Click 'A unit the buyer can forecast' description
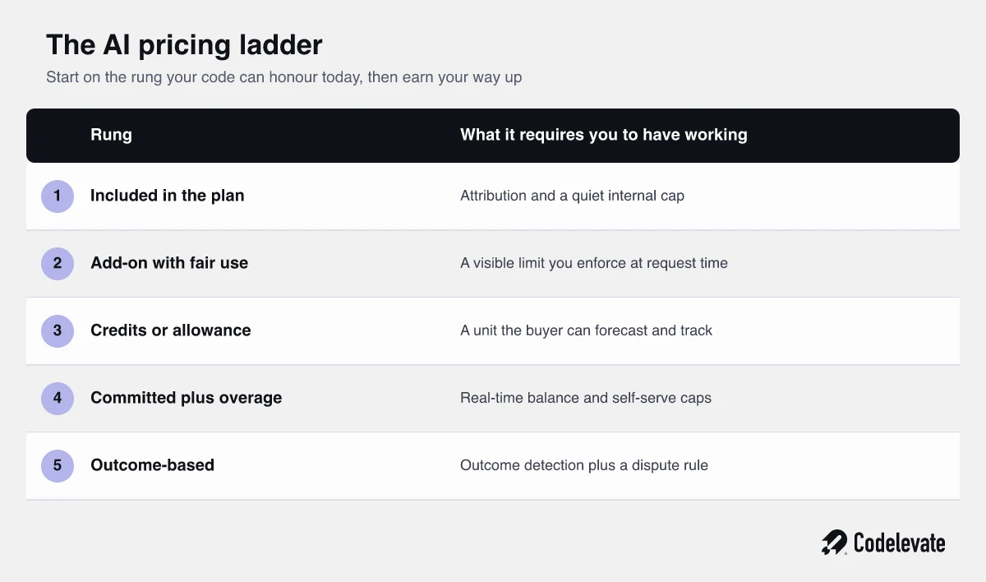Viewport: 986px width, 582px height. point(587,330)
